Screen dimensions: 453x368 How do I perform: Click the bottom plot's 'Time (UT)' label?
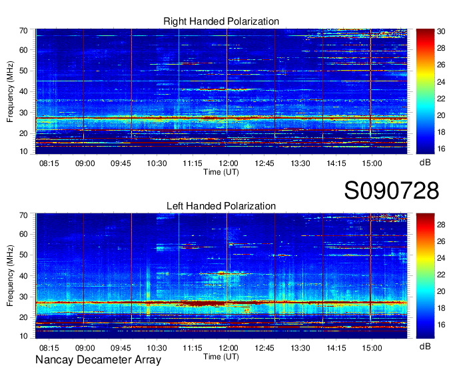221,357
